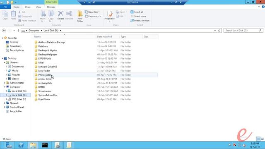
Task: Click DVD Drive (E:) in navigation pane
Action: coord(19,99)
